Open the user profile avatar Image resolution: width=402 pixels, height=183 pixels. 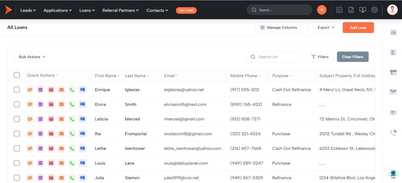coord(392,10)
